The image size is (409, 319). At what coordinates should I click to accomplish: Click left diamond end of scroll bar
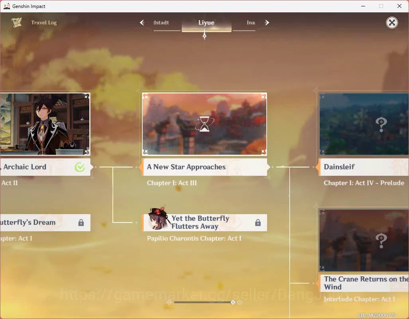169,302
